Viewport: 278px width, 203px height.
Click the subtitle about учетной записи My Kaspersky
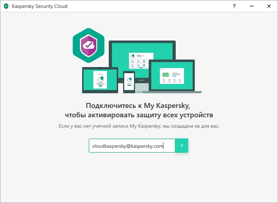click(x=139, y=126)
